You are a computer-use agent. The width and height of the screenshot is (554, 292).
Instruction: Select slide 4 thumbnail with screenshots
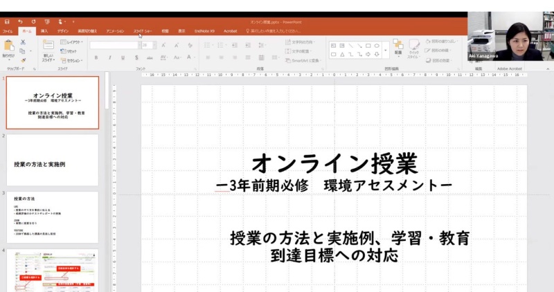click(53, 271)
